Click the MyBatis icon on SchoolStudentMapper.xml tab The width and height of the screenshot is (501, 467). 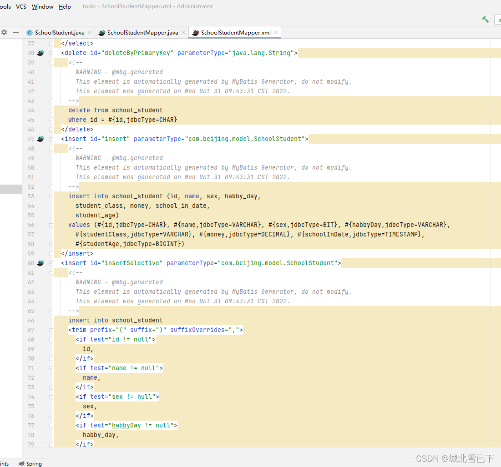coord(196,32)
